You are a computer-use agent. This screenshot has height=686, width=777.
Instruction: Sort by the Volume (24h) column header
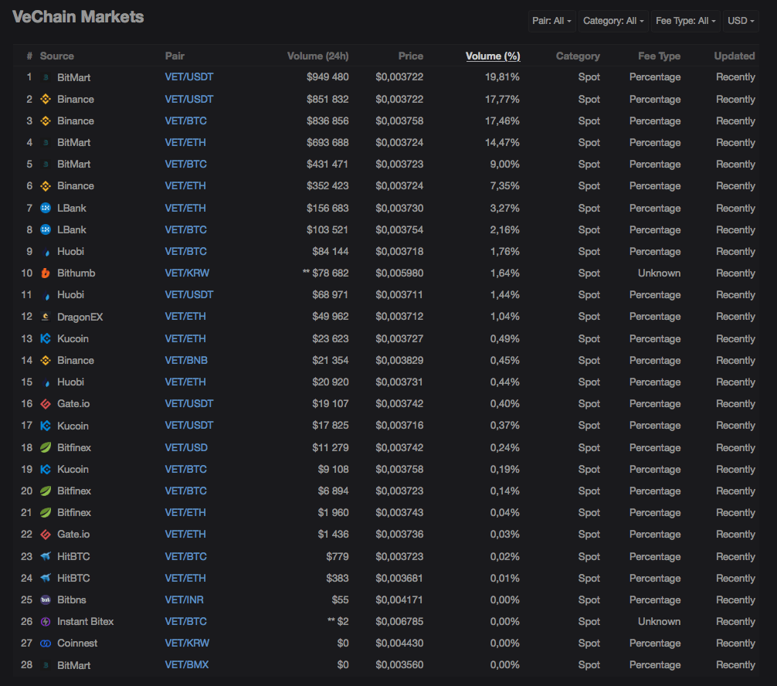click(x=318, y=56)
